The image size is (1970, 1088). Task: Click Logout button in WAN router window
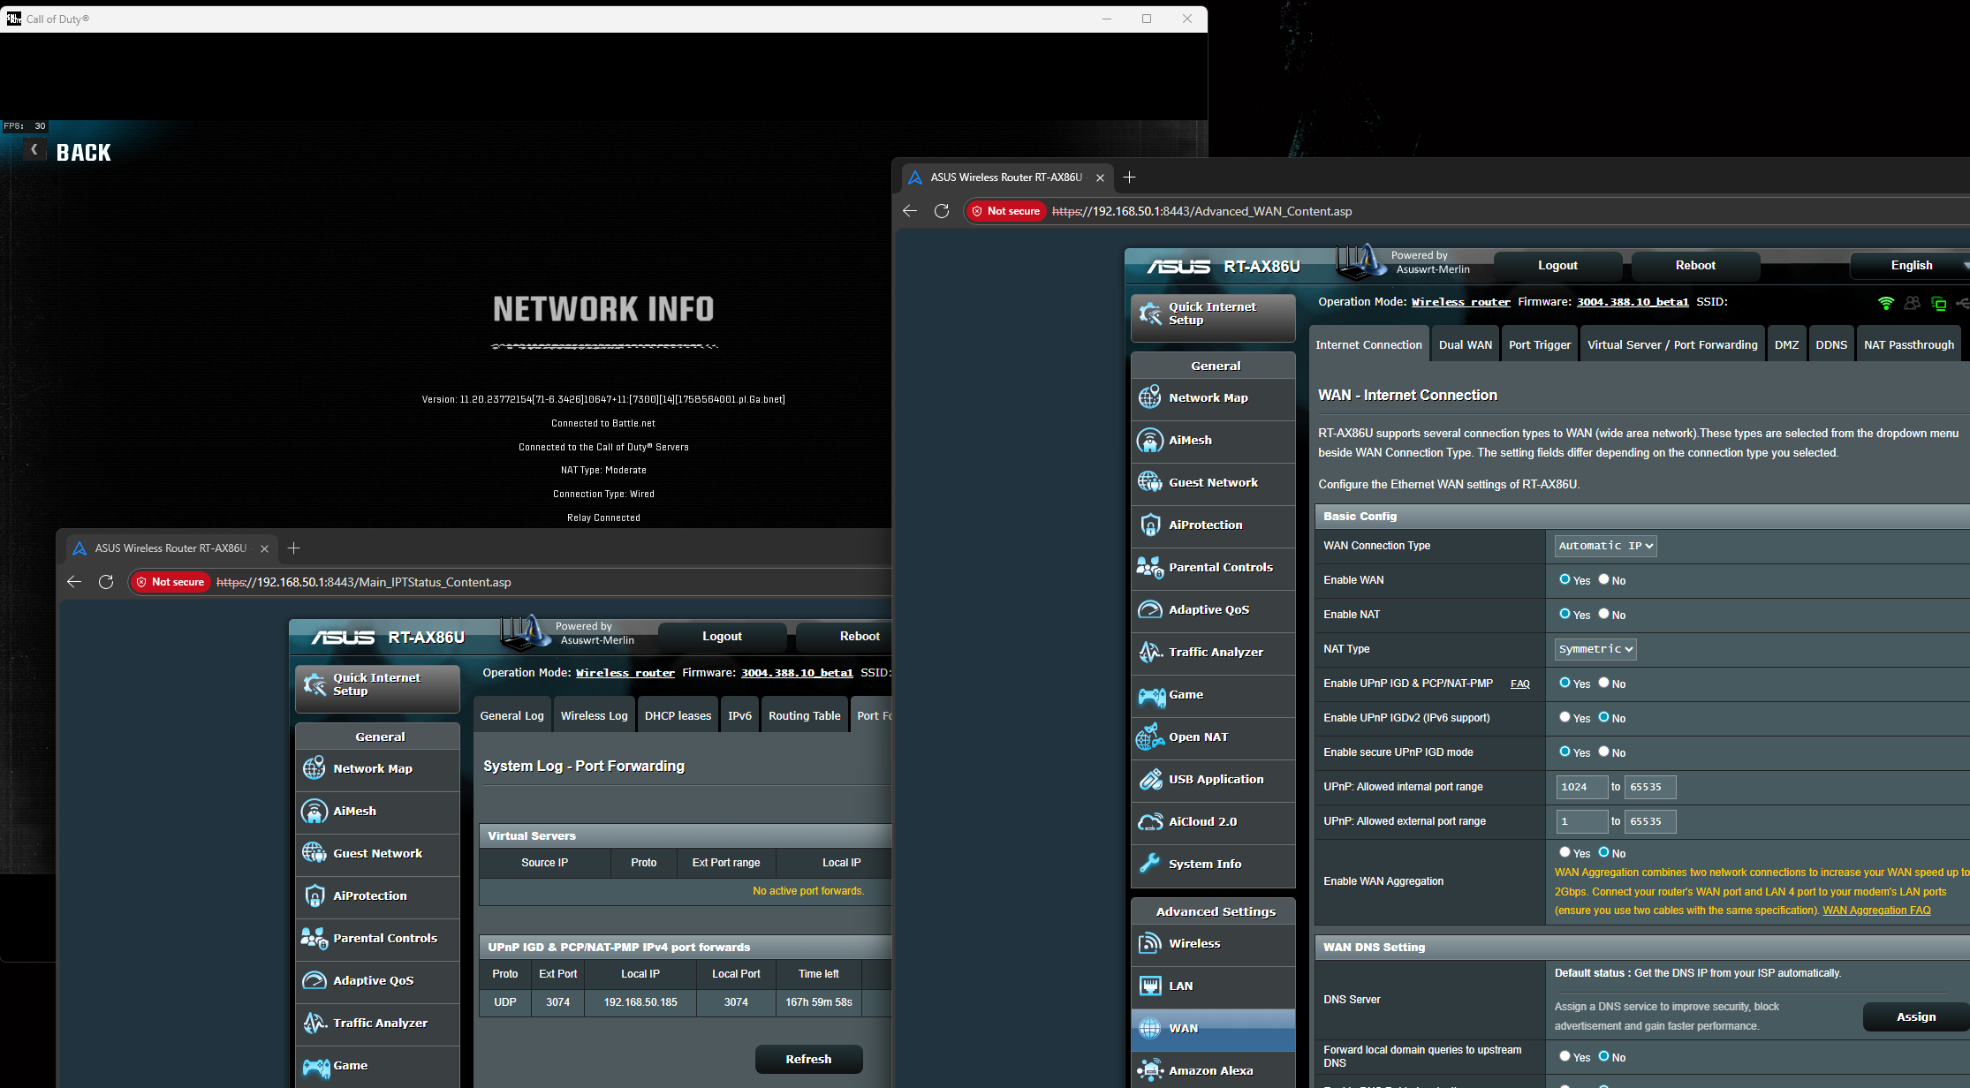point(1557,265)
